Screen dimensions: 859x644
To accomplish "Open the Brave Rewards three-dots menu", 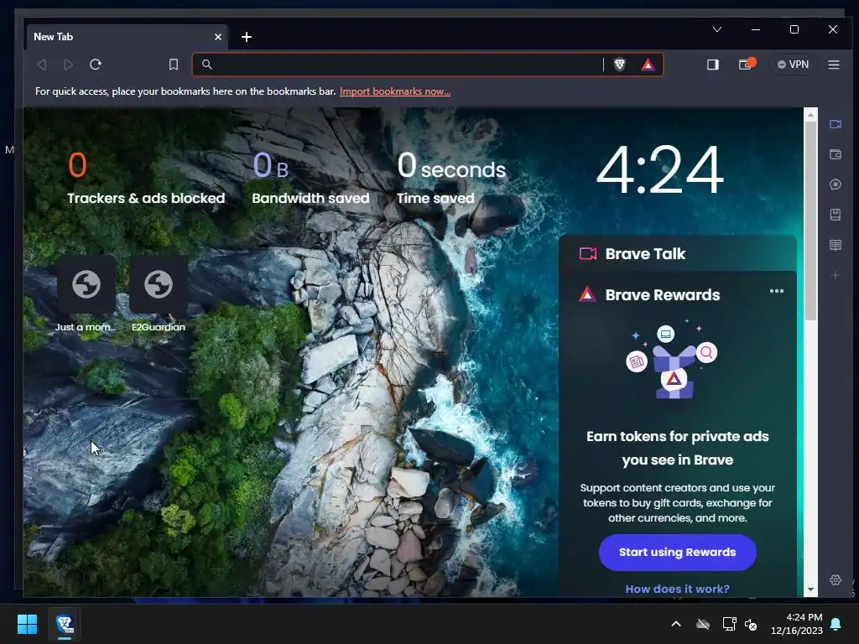I will click(776, 291).
